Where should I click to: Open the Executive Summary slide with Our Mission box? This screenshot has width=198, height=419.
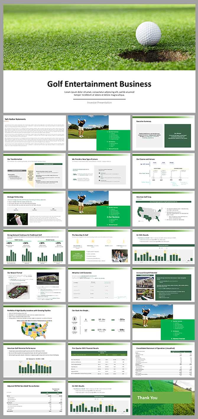(163, 133)
